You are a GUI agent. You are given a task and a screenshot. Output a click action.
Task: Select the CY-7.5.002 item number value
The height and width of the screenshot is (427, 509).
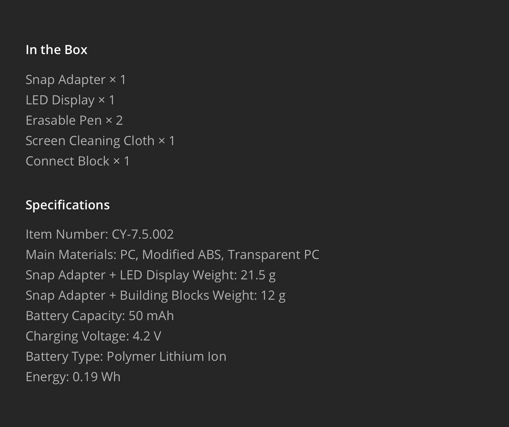[143, 234]
